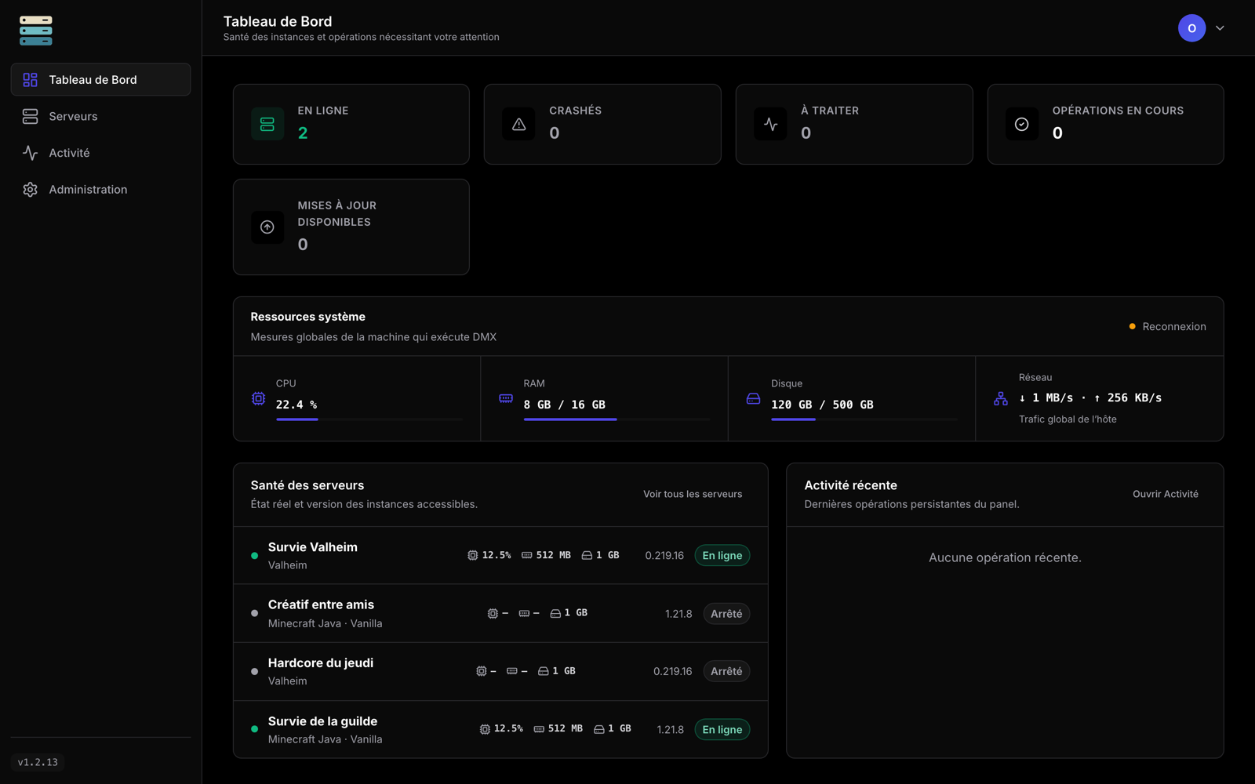
Task: Click the CPU icon in Survie de la guilde row
Action: (x=485, y=729)
